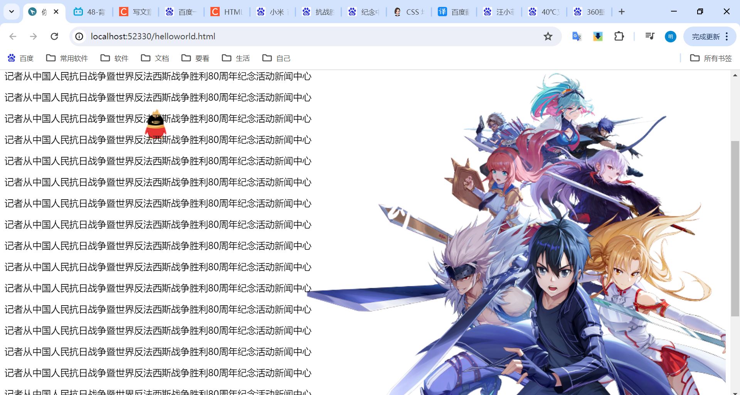The image size is (740, 395).
Task: Open the media control icon
Action: tap(650, 36)
